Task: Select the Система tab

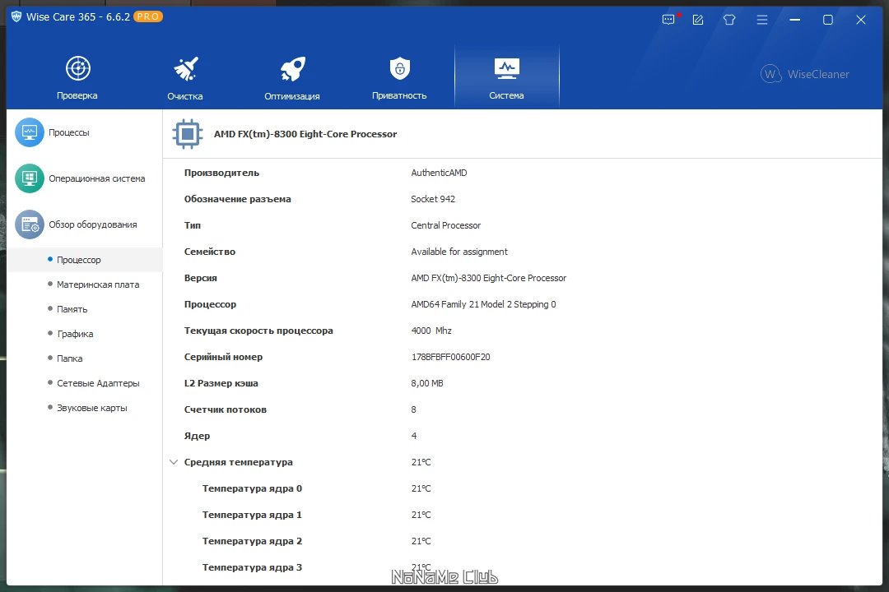Action: (506, 77)
